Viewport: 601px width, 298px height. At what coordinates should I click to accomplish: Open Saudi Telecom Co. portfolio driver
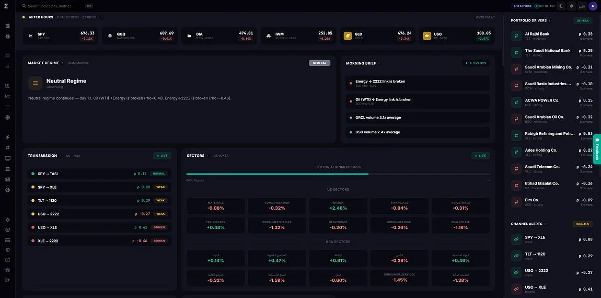tap(552, 169)
